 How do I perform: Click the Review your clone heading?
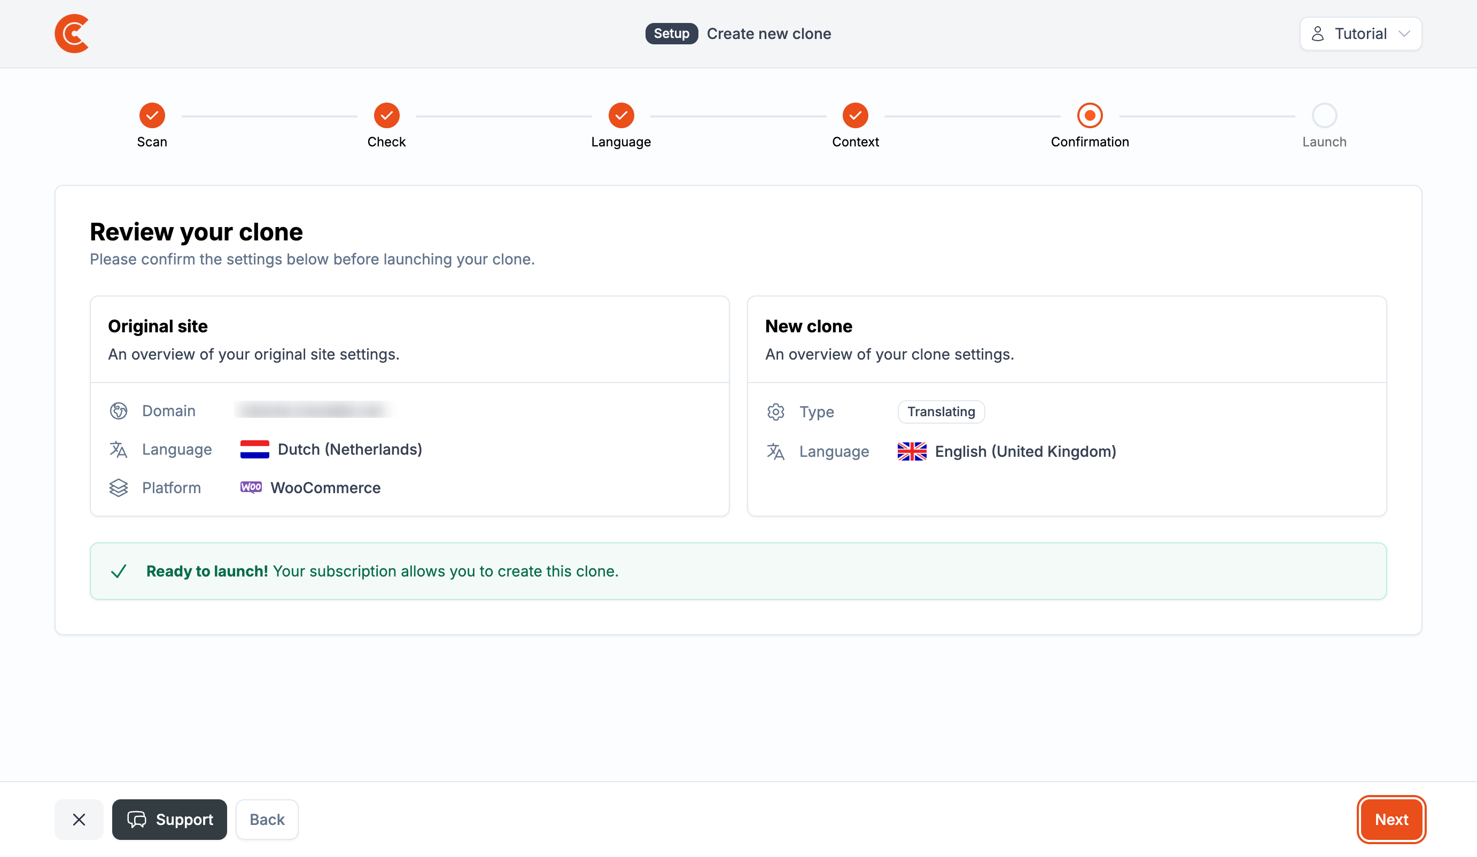tap(196, 232)
